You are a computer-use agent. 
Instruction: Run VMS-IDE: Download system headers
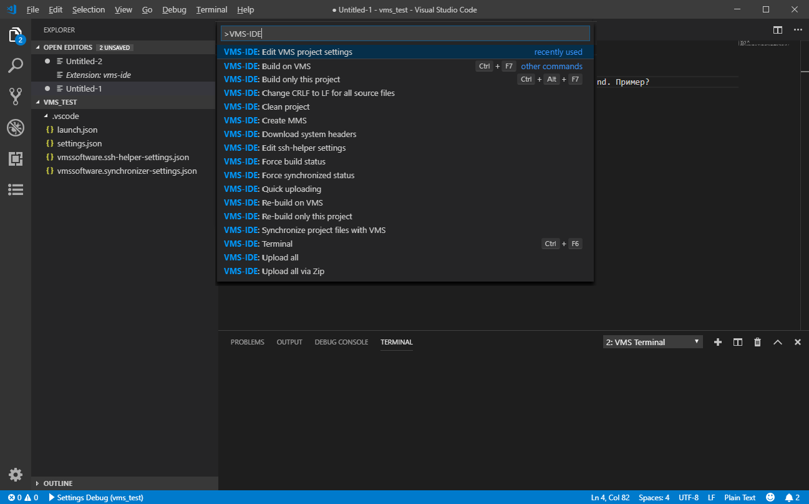405,134
